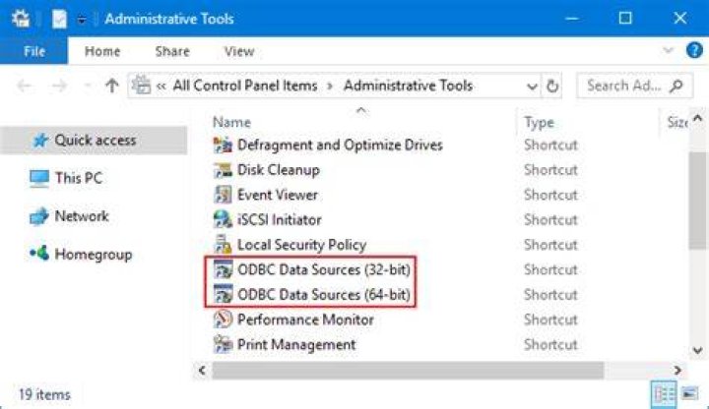This screenshot has width=709, height=409.
Task: Click Administrative Tools breadcrumb segment
Action: [x=409, y=86]
